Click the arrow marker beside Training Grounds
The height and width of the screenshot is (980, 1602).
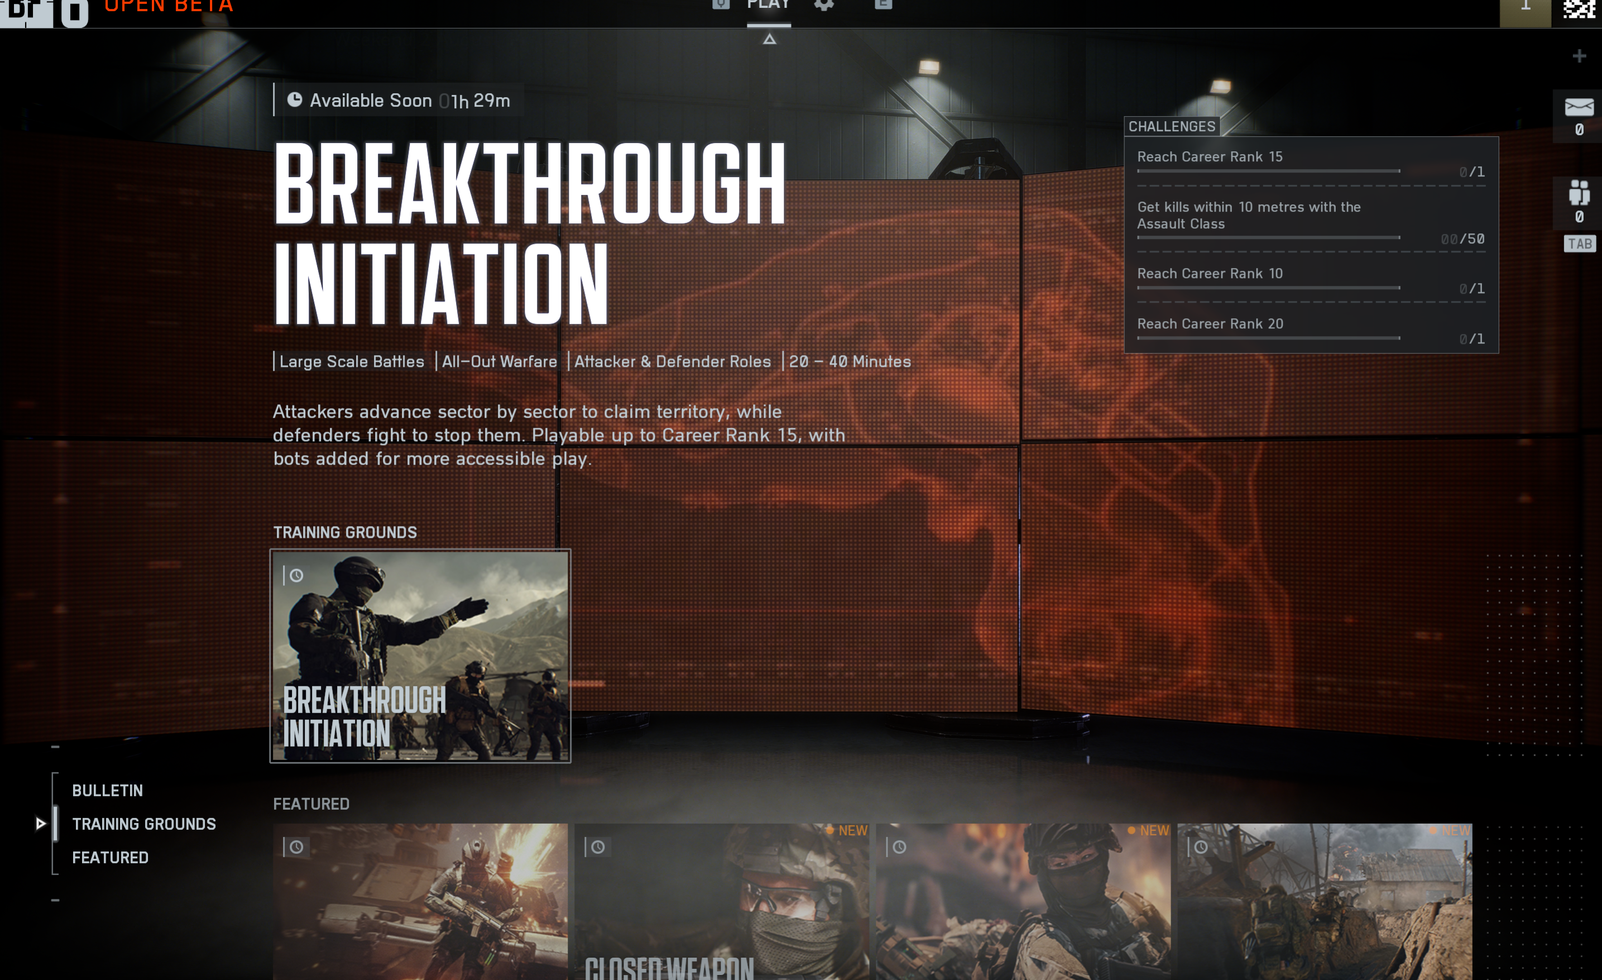(x=40, y=824)
